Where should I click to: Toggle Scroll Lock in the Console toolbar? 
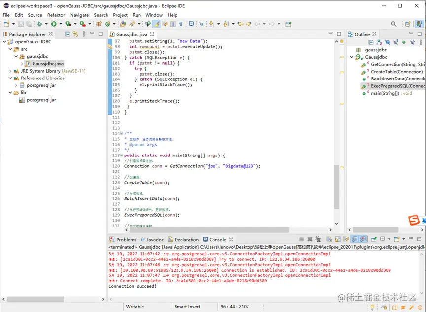click(339, 240)
